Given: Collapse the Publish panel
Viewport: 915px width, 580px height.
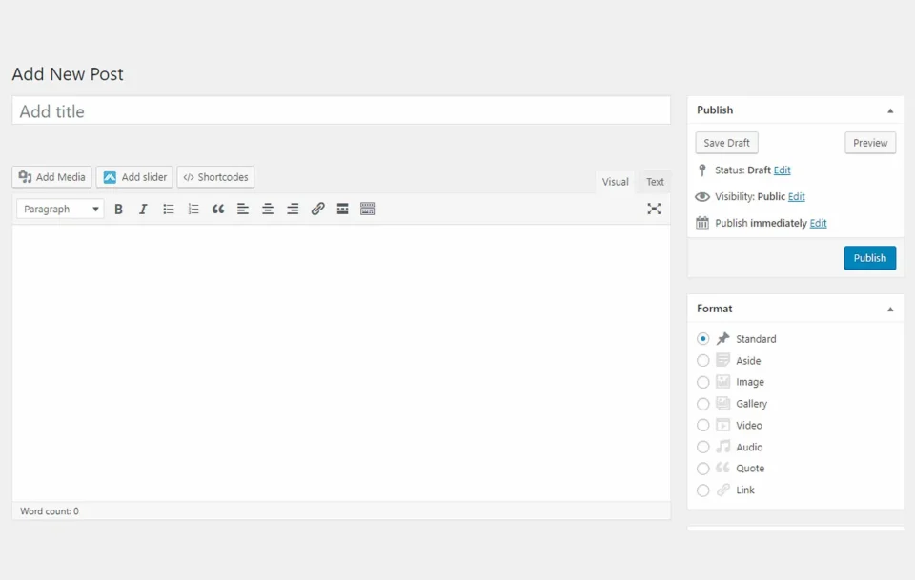Looking at the screenshot, I should point(890,110).
